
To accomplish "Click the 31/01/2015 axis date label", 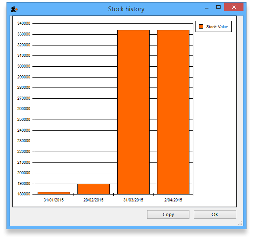I will pos(54,200).
